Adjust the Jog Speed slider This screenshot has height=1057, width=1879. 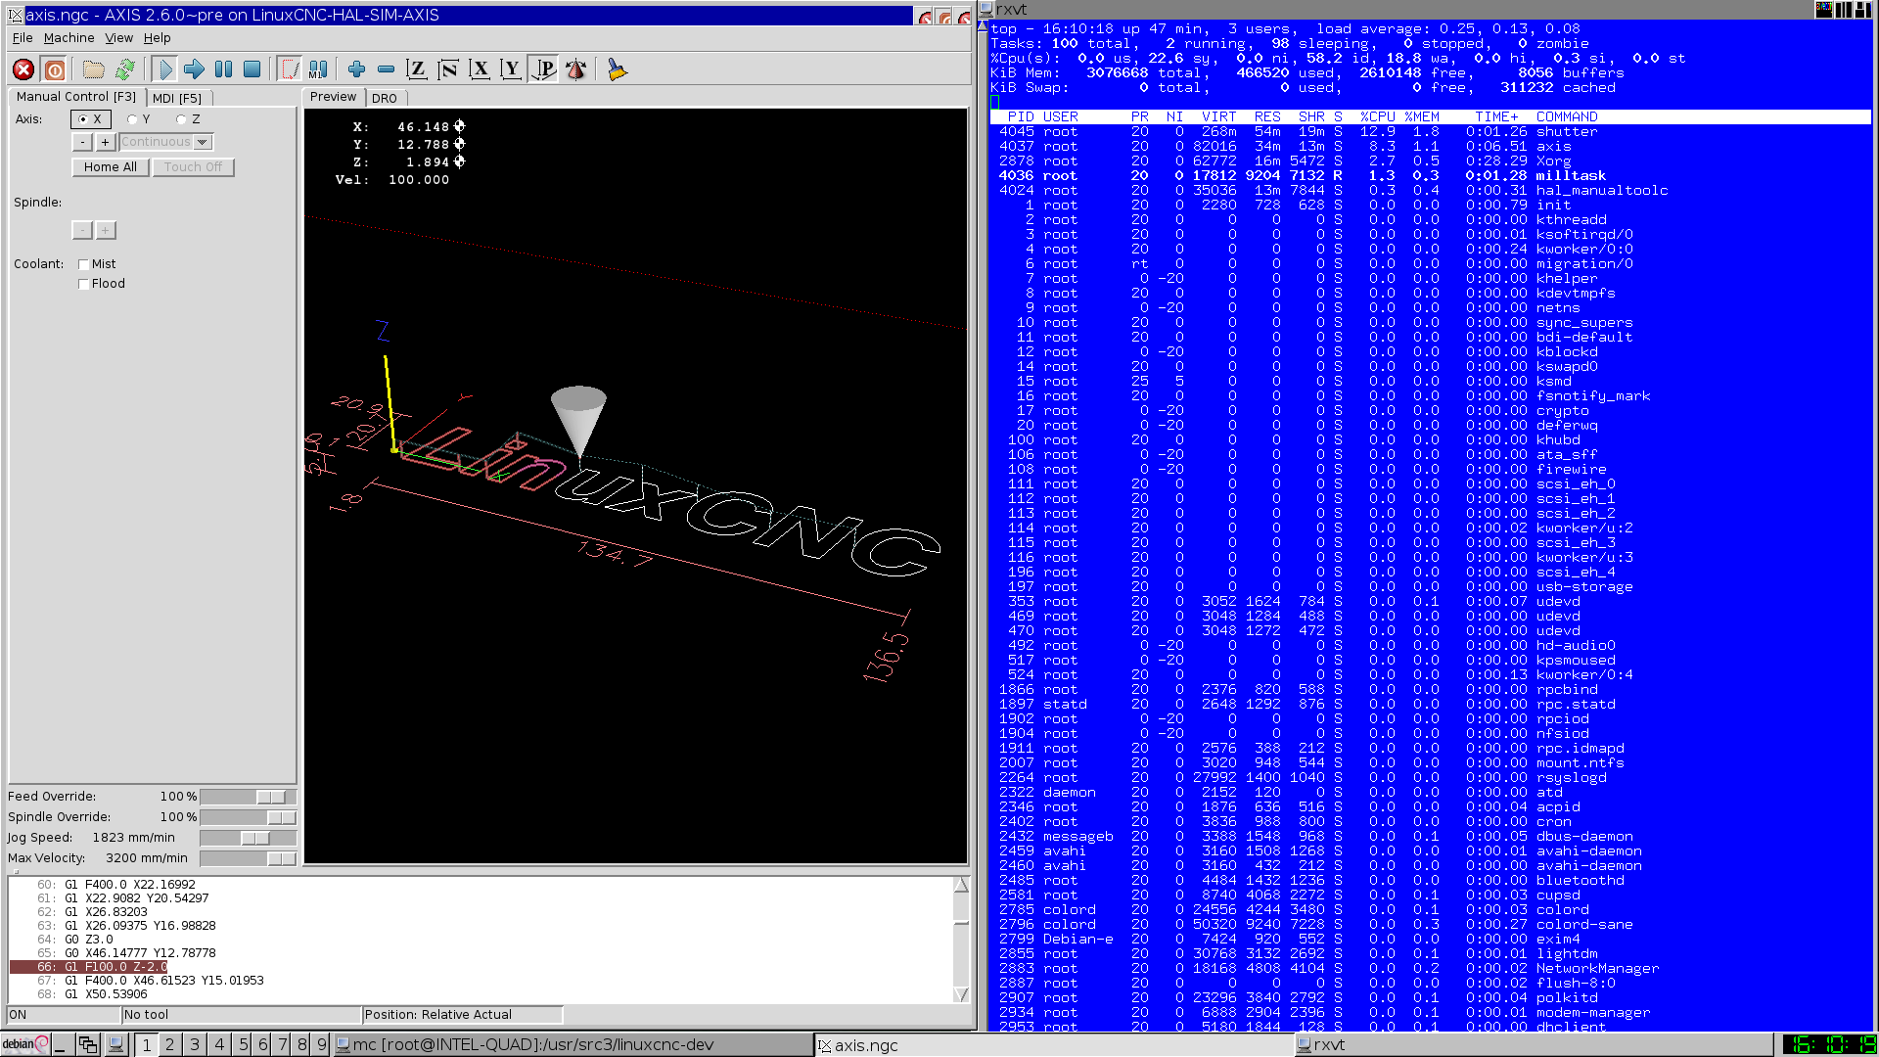point(248,839)
